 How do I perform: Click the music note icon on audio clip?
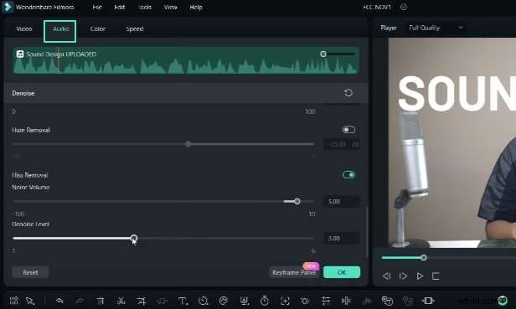coord(20,54)
